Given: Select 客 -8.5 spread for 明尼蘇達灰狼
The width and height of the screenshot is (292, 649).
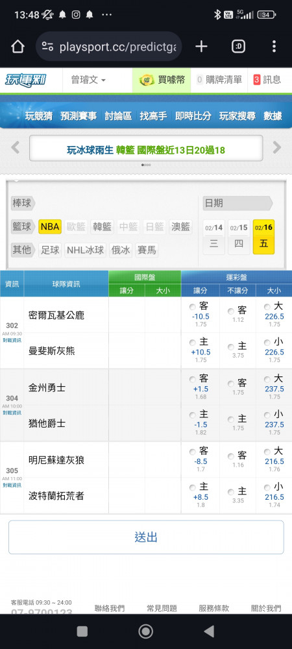Looking at the screenshot, I should [x=192, y=452].
